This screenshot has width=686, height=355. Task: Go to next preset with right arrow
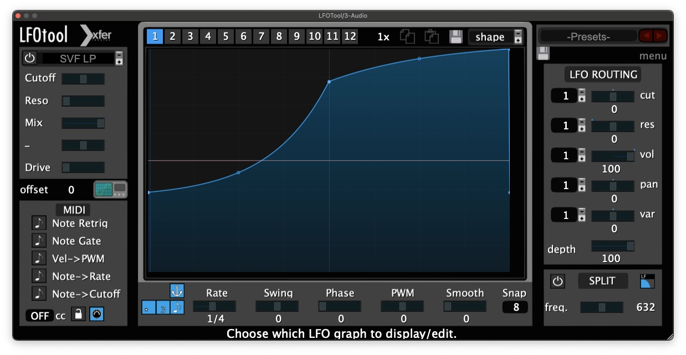coord(659,36)
